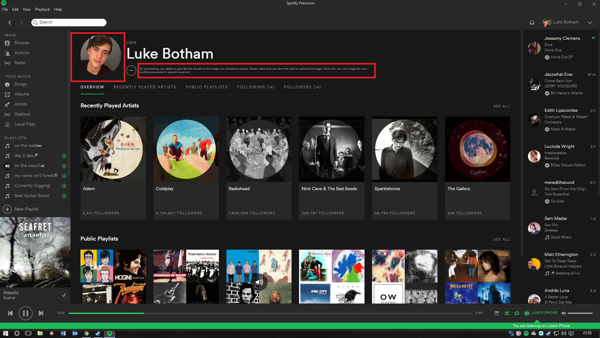Screen dimensions: 600x338
Task: Switch to the Followers (14) tab
Action: tap(302, 87)
